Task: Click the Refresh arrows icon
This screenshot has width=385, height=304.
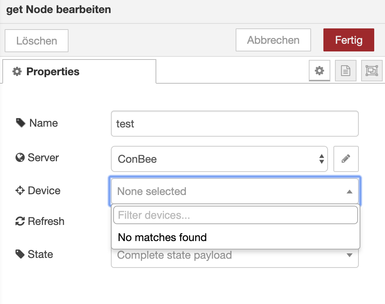Action: (x=20, y=221)
